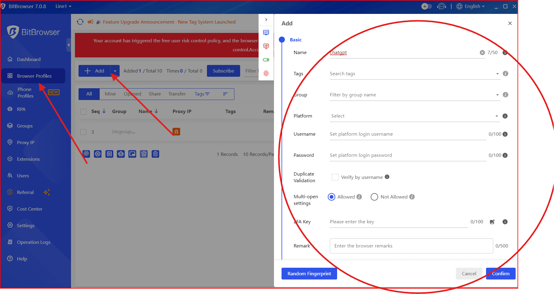Open the customer support headset icon
This screenshot has width=554, height=294.
click(x=441, y=6)
